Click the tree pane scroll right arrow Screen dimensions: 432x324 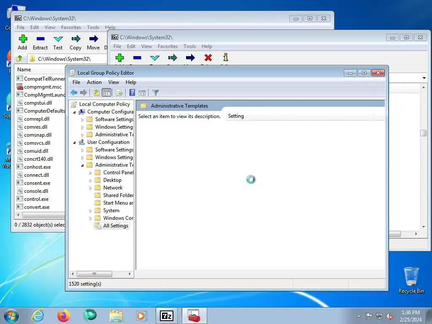[x=130, y=274]
